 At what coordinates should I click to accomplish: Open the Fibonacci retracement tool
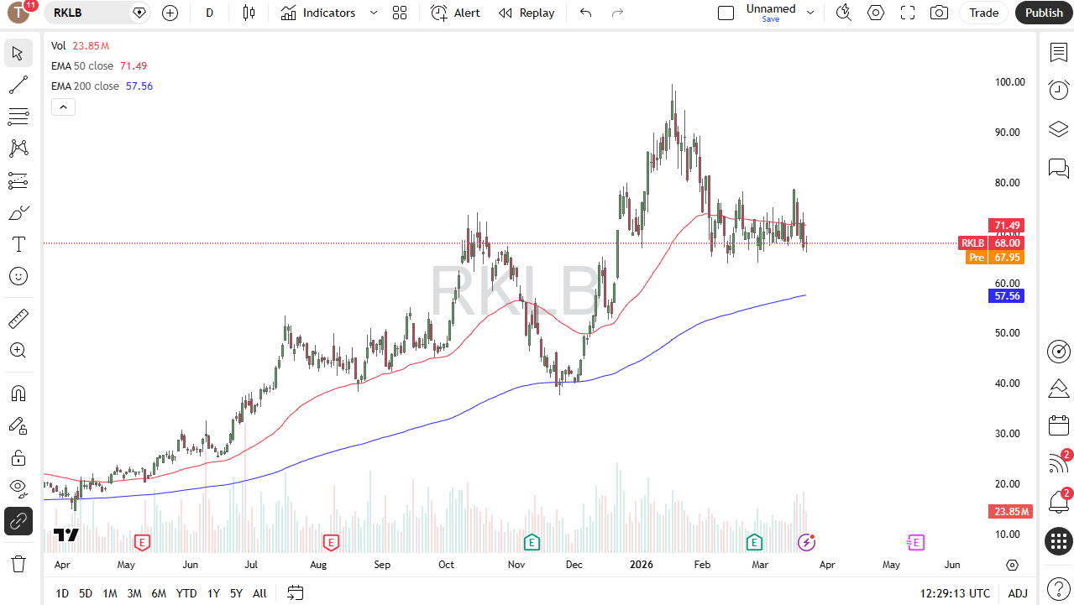click(x=18, y=117)
